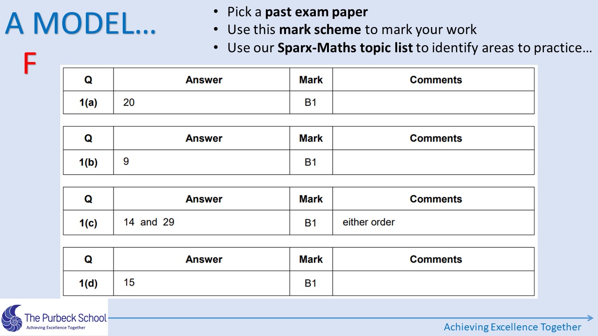This screenshot has height=336, width=598.
Task: Select the red F tier letter
Action: 30,64
